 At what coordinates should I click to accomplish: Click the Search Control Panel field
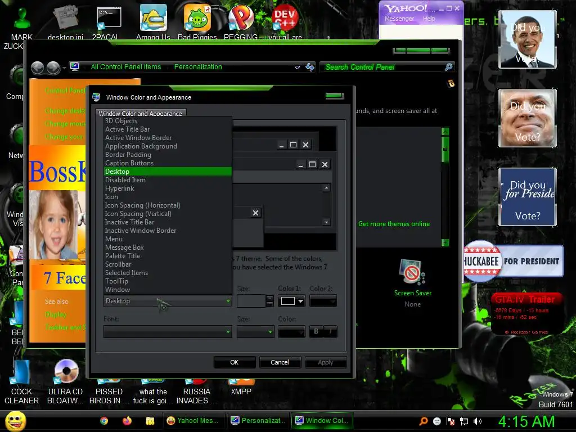click(x=382, y=67)
